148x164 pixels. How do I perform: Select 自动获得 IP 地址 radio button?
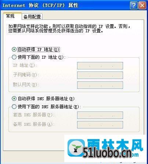click(x=14, y=49)
